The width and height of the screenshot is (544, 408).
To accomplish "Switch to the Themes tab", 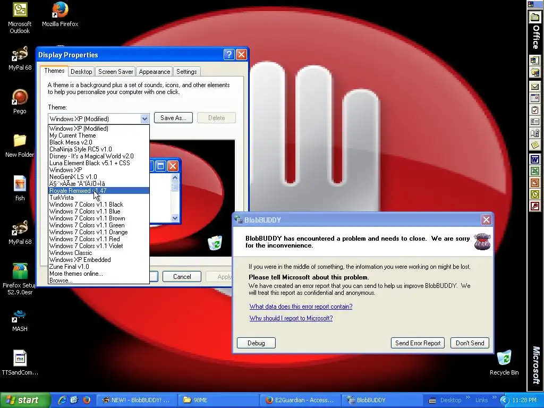I will coord(54,71).
